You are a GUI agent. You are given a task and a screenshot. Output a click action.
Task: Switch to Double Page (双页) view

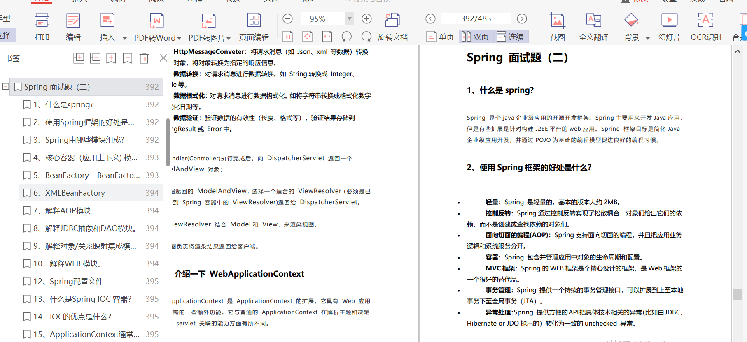pos(475,37)
